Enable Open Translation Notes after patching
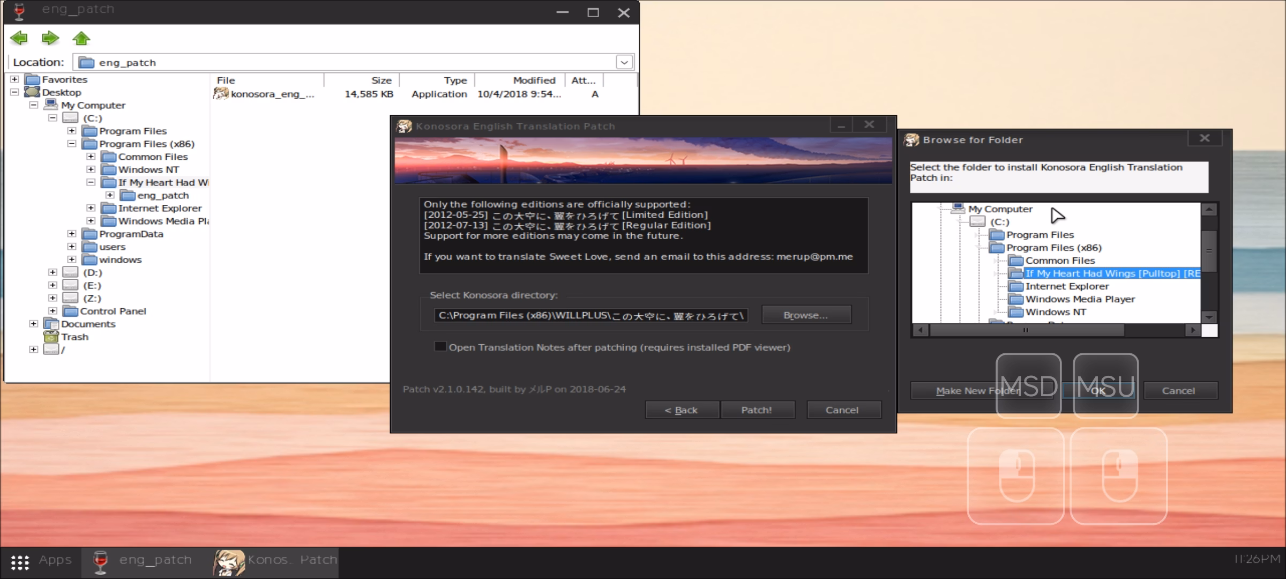 440,347
